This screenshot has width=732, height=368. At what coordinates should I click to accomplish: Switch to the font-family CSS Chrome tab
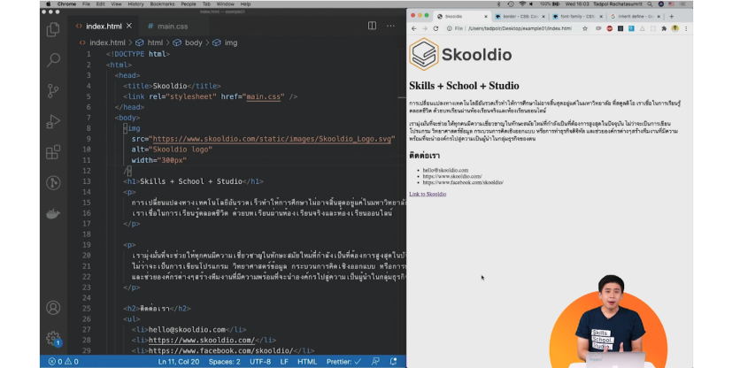pyautogui.click(x=577, y=16)
